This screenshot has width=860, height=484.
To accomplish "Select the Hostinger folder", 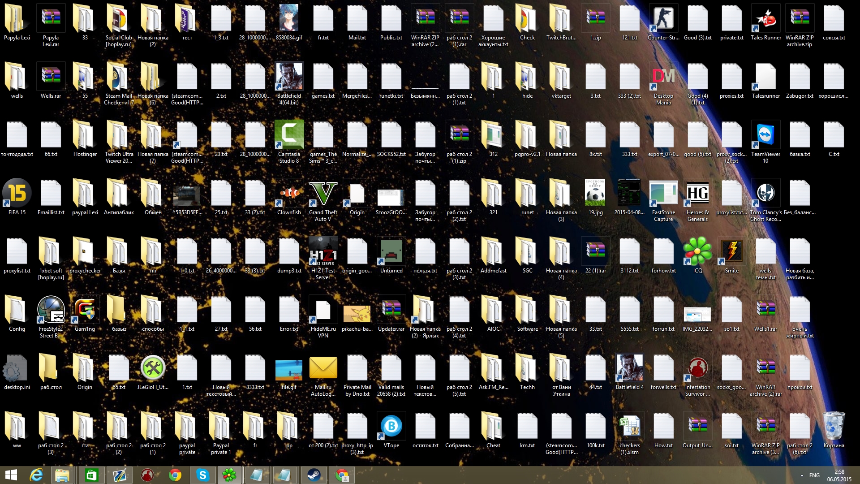I will coord(85,135).
